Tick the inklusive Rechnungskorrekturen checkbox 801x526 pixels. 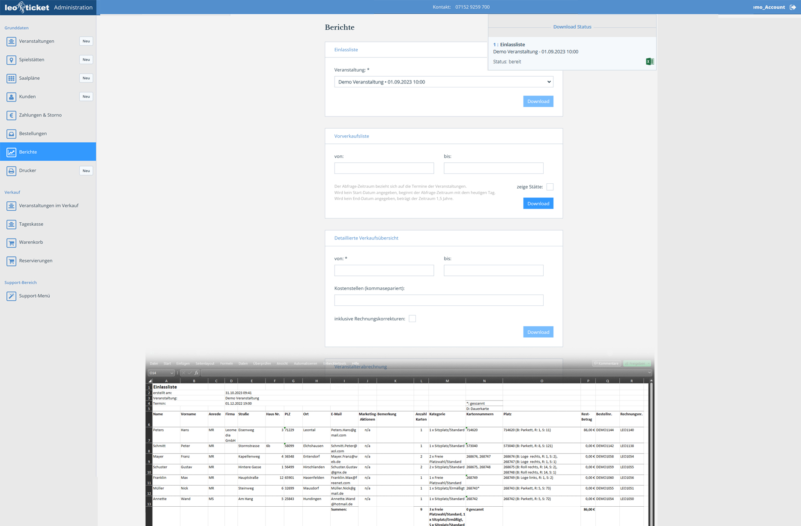pos(412,319)
